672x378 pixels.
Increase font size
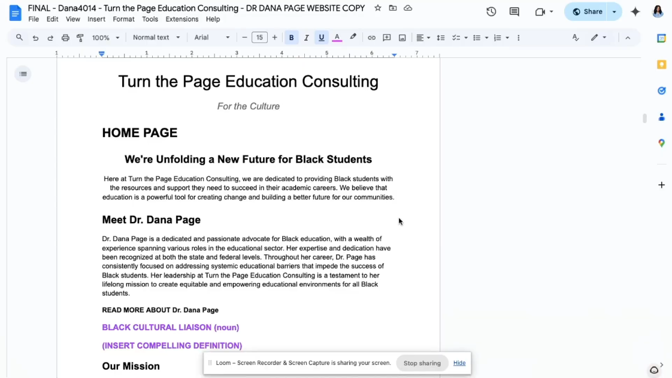pos(275,38)
